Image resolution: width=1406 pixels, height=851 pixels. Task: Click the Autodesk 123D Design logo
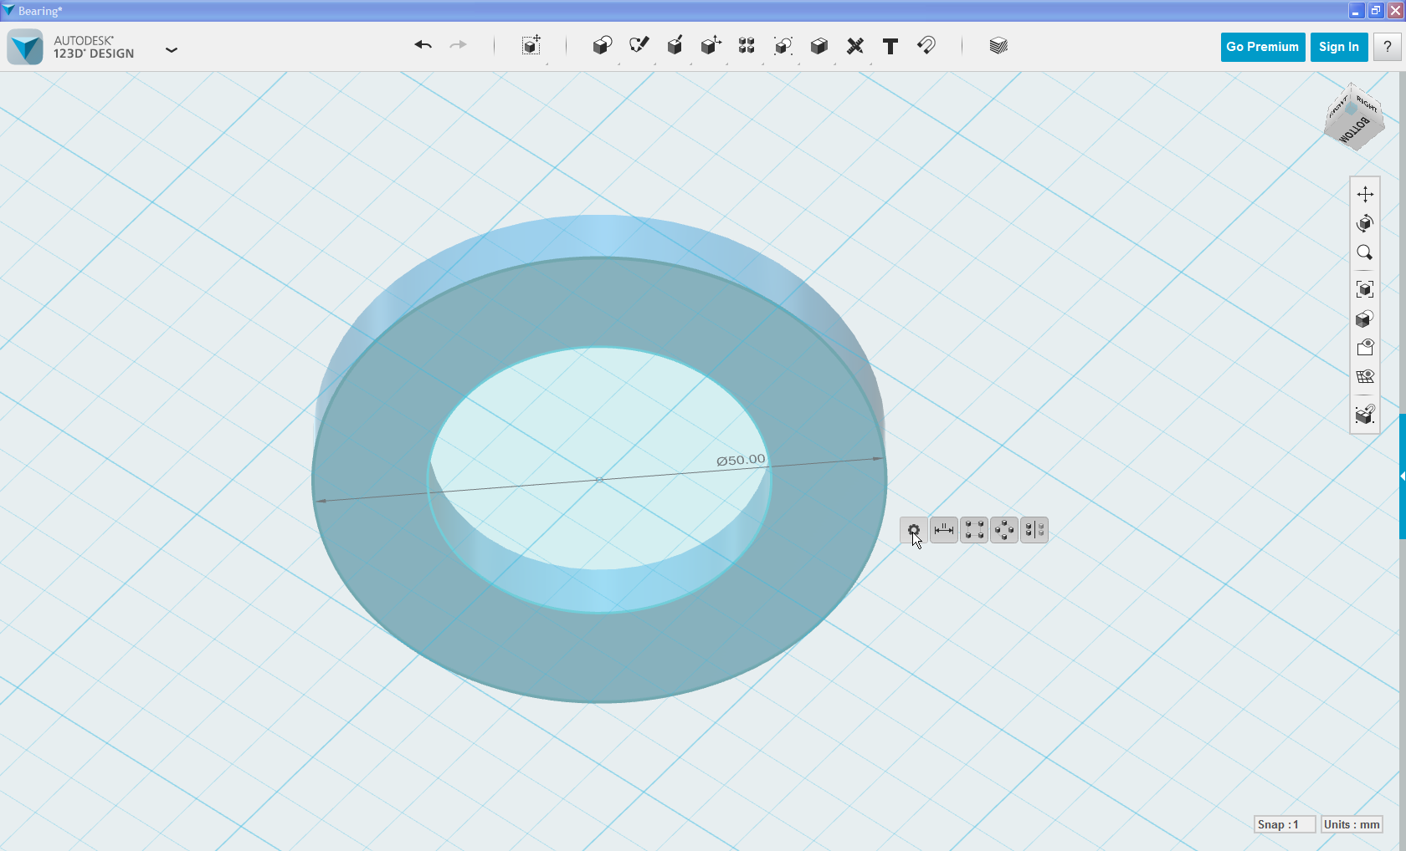pos(25,47)
